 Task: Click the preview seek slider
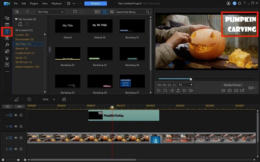[x=191, y=79]
